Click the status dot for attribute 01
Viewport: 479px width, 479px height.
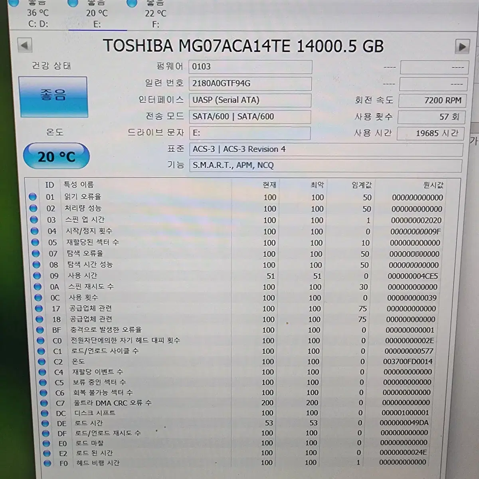tap(33, 197)
